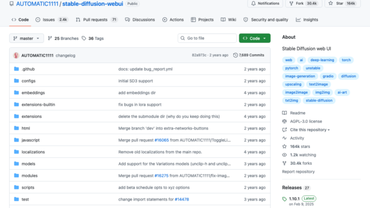Open the embeddings folder icon
370x208 pixels.
pyautogui.click(x=16, y=92)
